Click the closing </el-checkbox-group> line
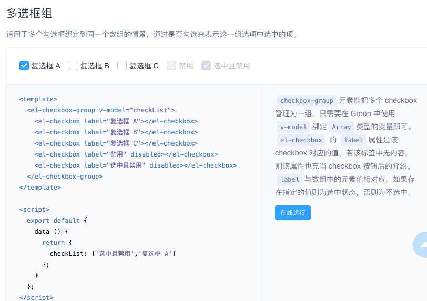The image size is (427, 301). coord(65,177)
